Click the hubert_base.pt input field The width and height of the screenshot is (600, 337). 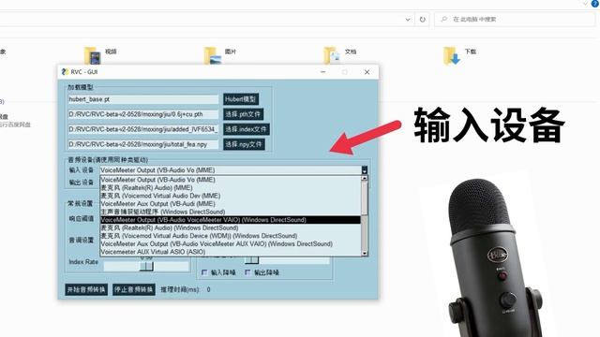pos(143,99)
